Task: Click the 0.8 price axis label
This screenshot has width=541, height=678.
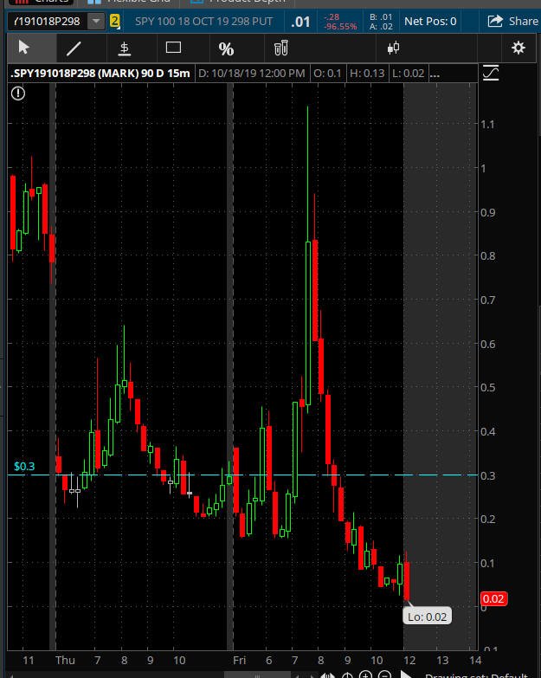Action: (488, 255)
